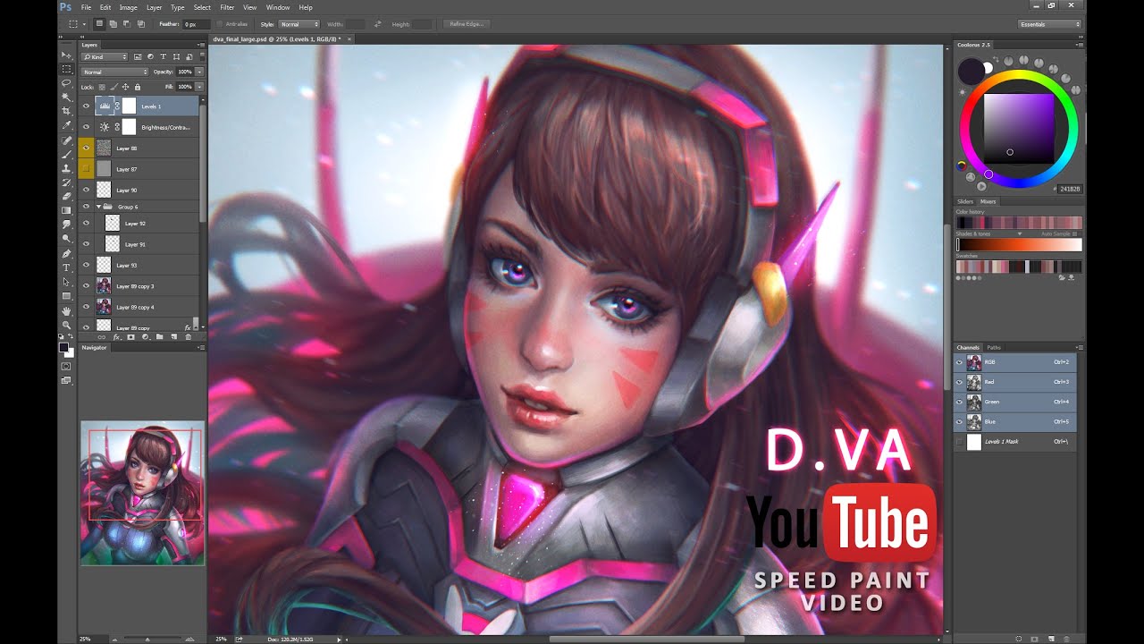Select the Rectangular Marquee tool in toolbox

pos(66,69)
